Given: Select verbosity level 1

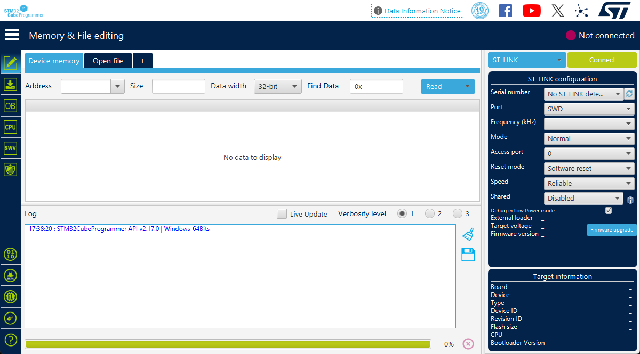Looking at the screenshot, I should point(402,213).
